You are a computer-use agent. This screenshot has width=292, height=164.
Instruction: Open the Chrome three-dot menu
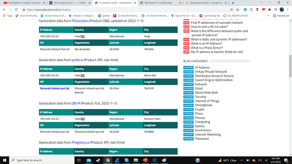288,9
